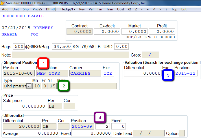Click the Profit value field
Image resolution: width=201 pixels, height=139 pixels.
162,31
